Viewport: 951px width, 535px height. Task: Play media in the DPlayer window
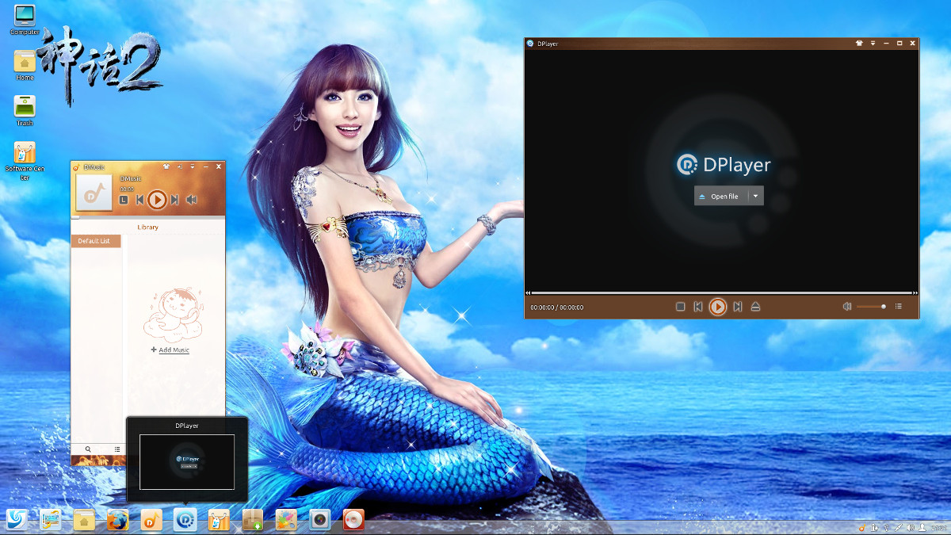pos(717,307)
